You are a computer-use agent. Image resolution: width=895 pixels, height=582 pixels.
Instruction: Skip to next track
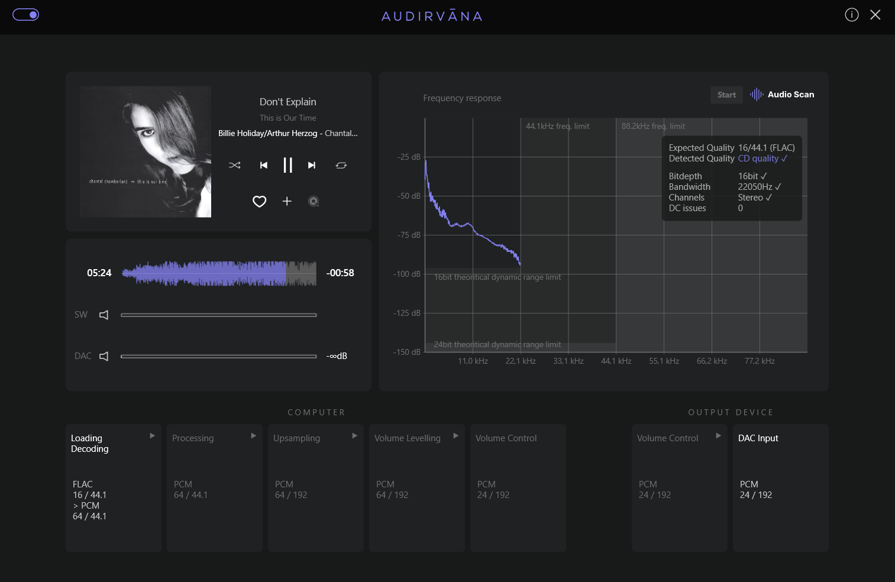(312, 165)
